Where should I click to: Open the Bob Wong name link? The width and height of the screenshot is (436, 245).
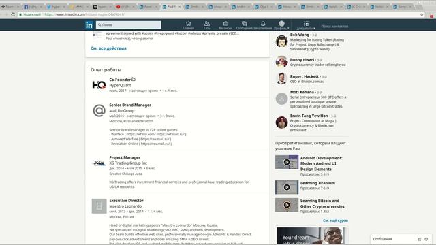tap(300, 35)
